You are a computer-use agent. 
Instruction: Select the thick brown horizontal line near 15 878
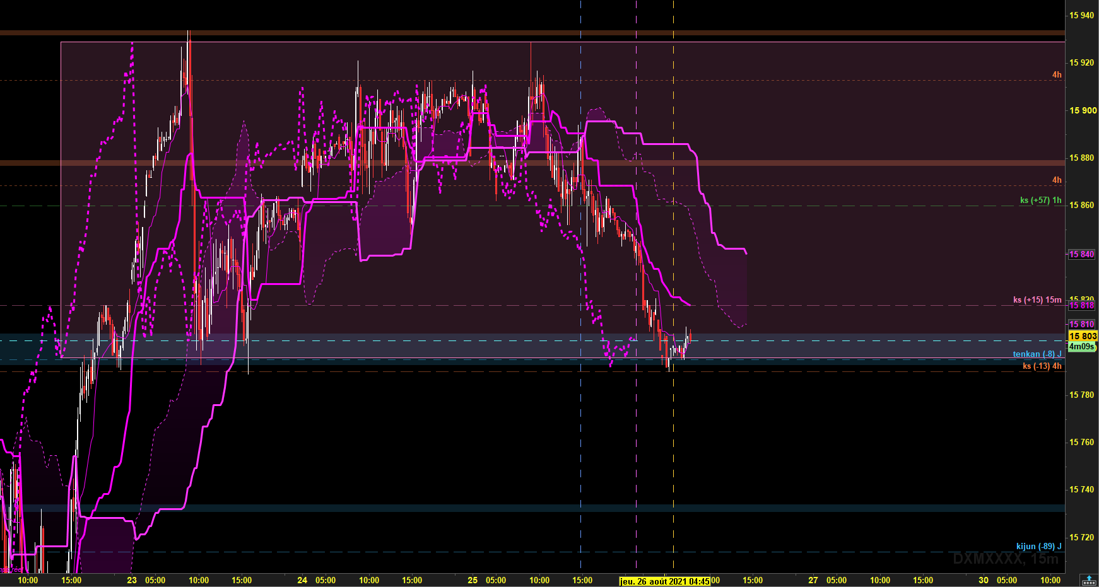(x=532, y=163)
